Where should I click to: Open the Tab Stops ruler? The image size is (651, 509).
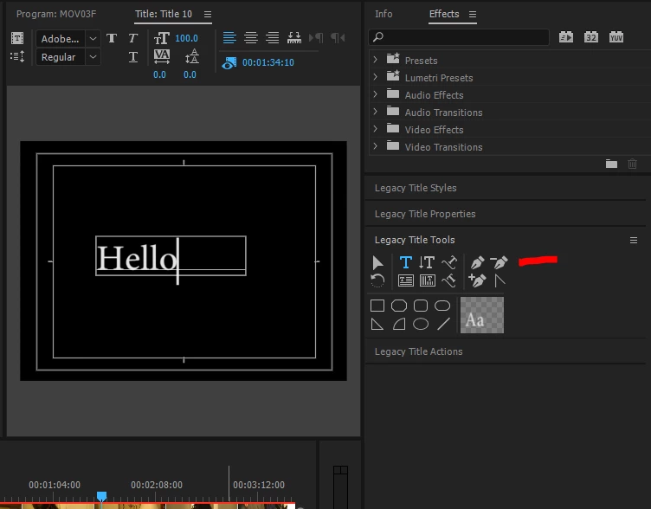click(294, 38)
